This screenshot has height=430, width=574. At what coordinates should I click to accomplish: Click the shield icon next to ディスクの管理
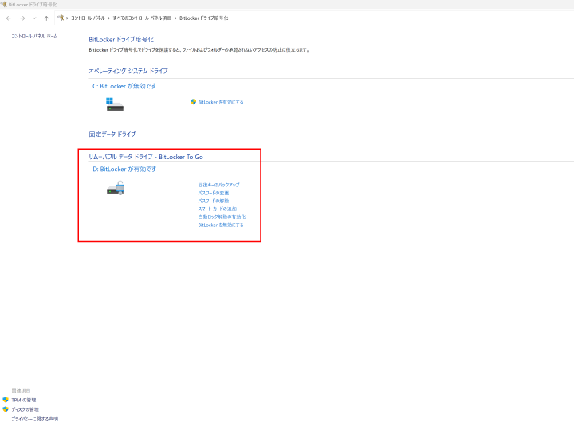[6, 409]
